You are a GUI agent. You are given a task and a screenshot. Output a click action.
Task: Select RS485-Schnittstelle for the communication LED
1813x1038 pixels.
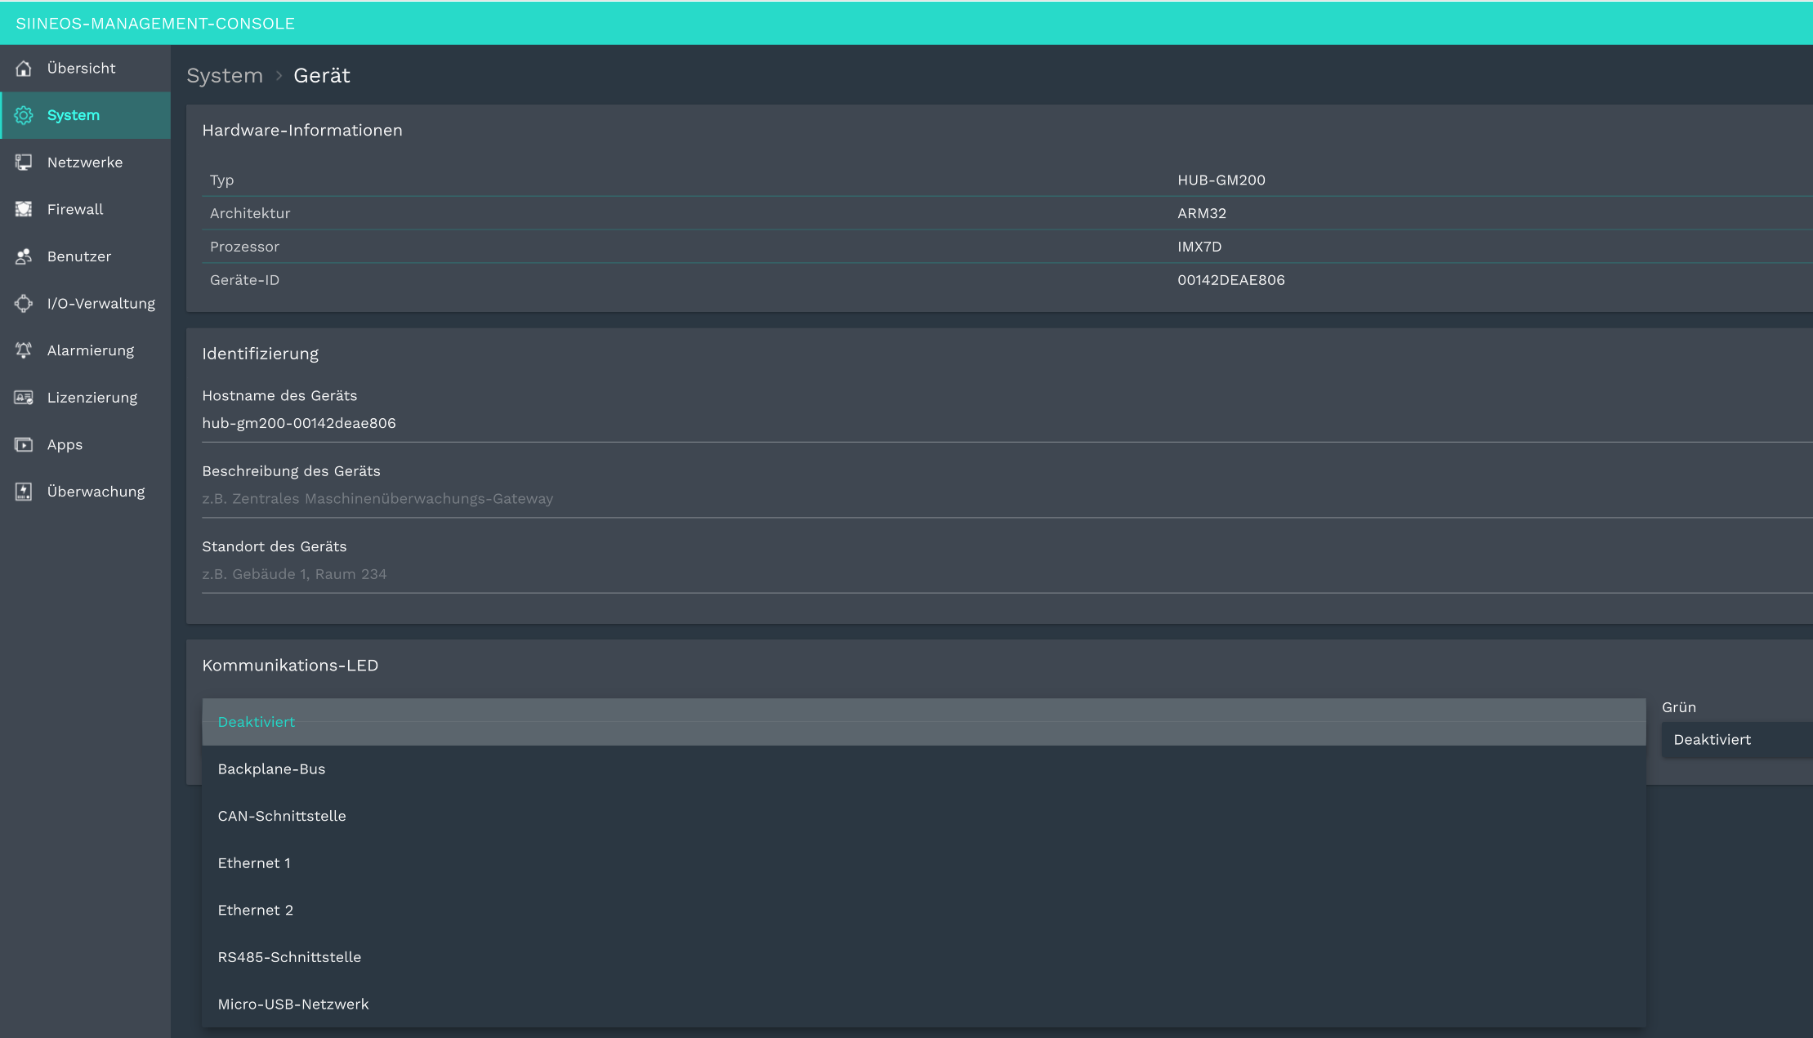(289, 956)
